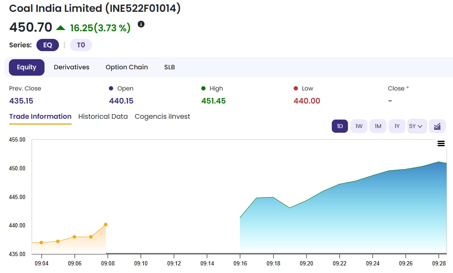View the Historical Data section
Image resolution: width=453 pixels, height=273 pixels.
click(103, 117)
